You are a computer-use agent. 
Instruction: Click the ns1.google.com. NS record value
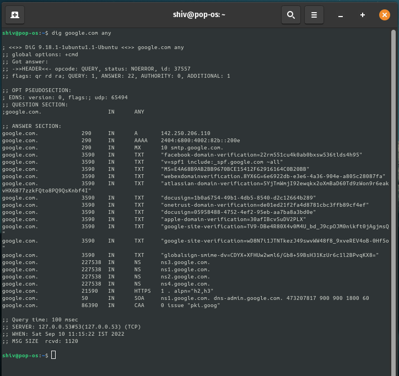[185, 270]
